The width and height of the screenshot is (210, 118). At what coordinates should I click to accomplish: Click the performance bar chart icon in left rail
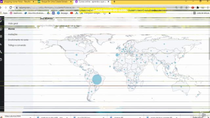point(1,44)
